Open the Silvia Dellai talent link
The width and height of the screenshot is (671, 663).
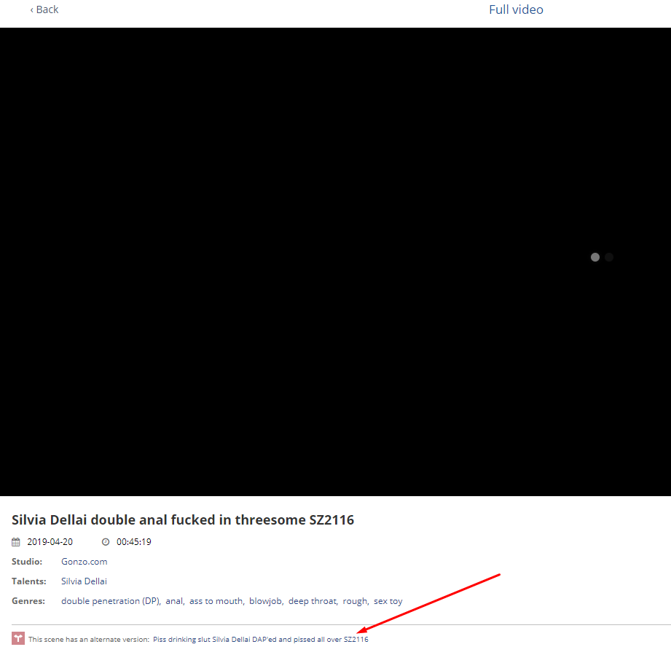click(84, 581)
